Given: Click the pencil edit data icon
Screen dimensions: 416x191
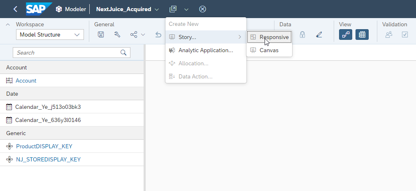Looking at the screenshot, I should pos(319,35).
